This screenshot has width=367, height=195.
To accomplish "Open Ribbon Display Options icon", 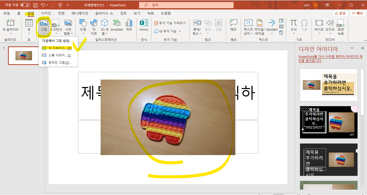I will pos(327,5).
